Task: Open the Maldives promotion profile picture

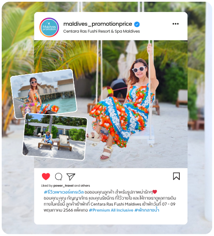Action: 49,27
